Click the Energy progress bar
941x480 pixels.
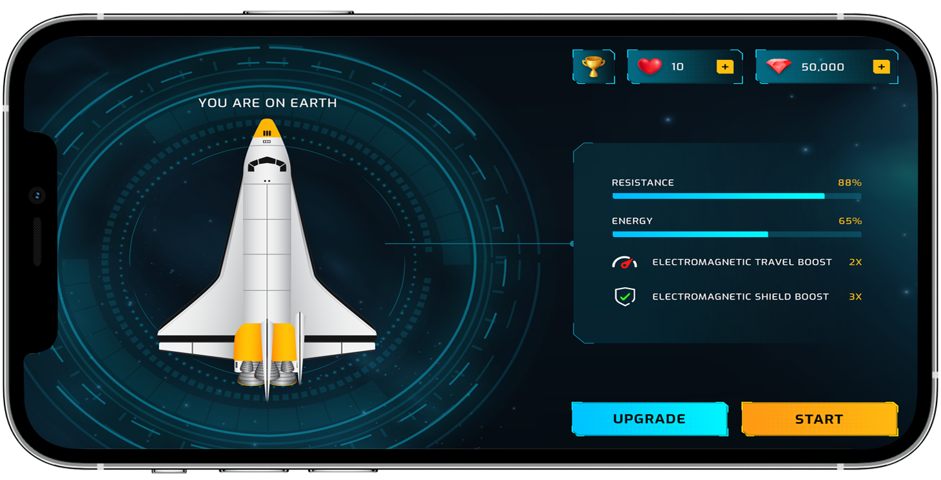(x=736, y=235)
